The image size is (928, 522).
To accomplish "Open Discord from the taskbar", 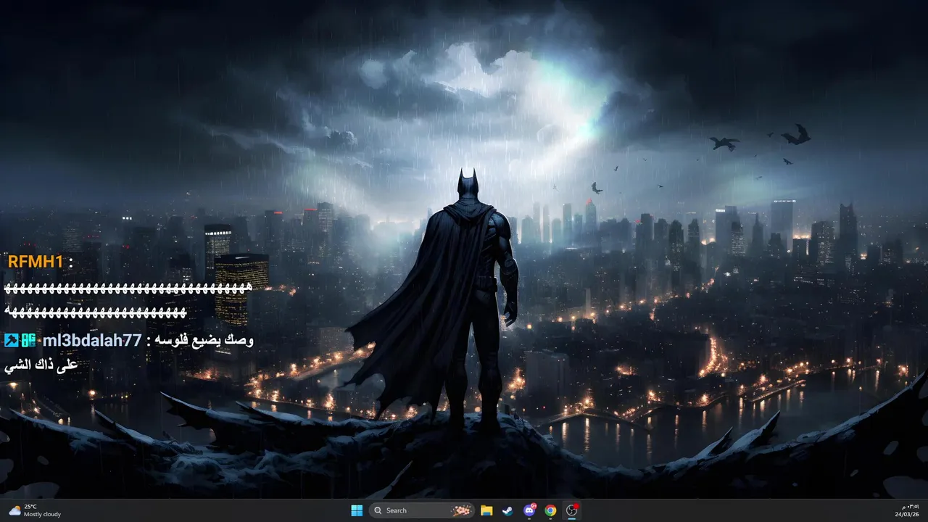I will [x=529, y=510].
